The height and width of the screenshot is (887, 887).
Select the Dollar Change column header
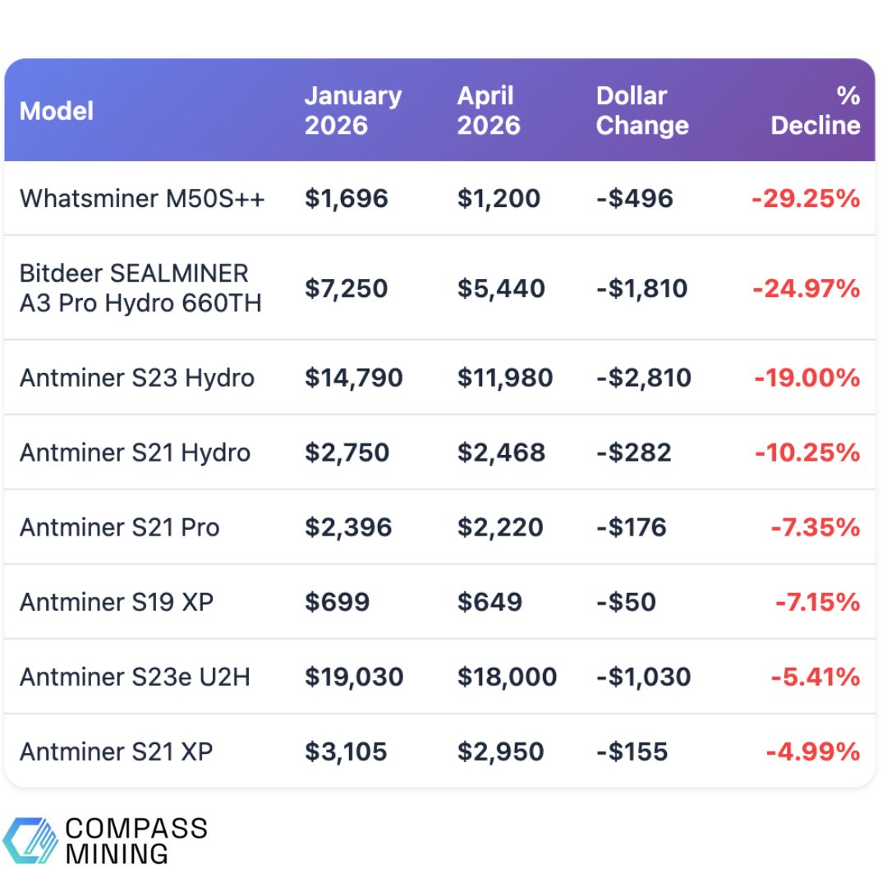tap(642, 110)
